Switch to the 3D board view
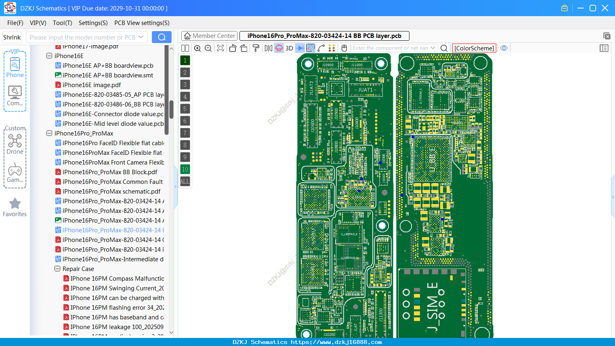Image resolution: width=615 pixels, height=346 pixels. [x=289, y=48]
